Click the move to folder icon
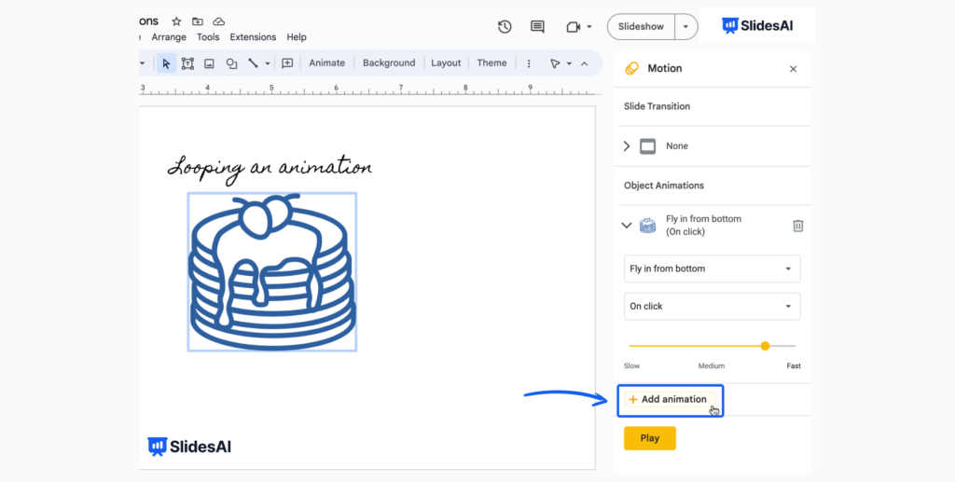The height and width of the screenshot is (482, 955). tap(198, 21)
